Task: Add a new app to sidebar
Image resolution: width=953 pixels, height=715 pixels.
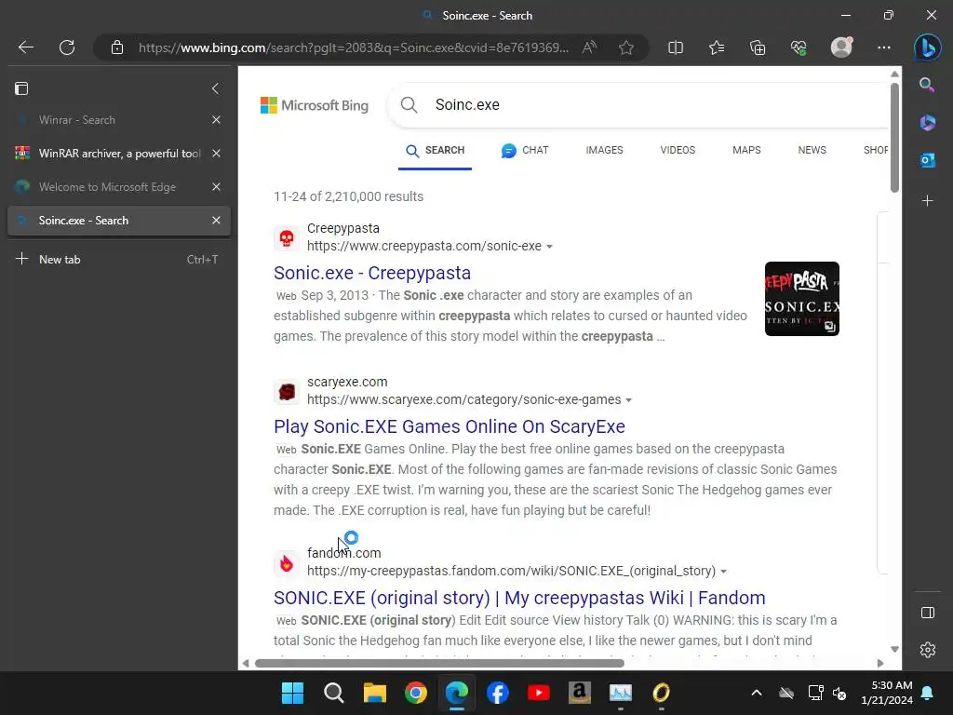Action: coord(927,201)
